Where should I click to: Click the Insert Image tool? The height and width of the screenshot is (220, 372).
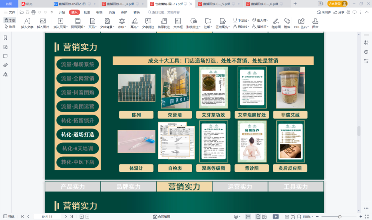click(x=43, y=23)
